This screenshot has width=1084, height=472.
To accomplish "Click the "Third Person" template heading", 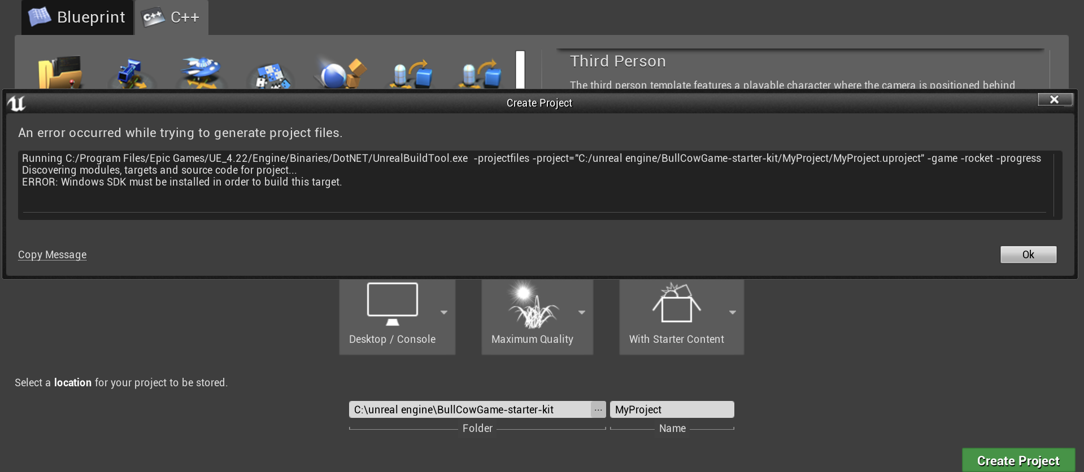I will pos(618,61).
